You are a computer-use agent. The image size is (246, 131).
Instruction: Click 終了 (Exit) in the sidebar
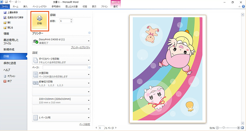click(x=10, y=81)
